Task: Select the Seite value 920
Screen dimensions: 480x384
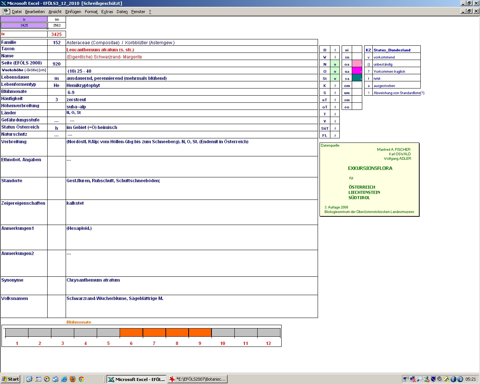Action: [x=57, y=64]
